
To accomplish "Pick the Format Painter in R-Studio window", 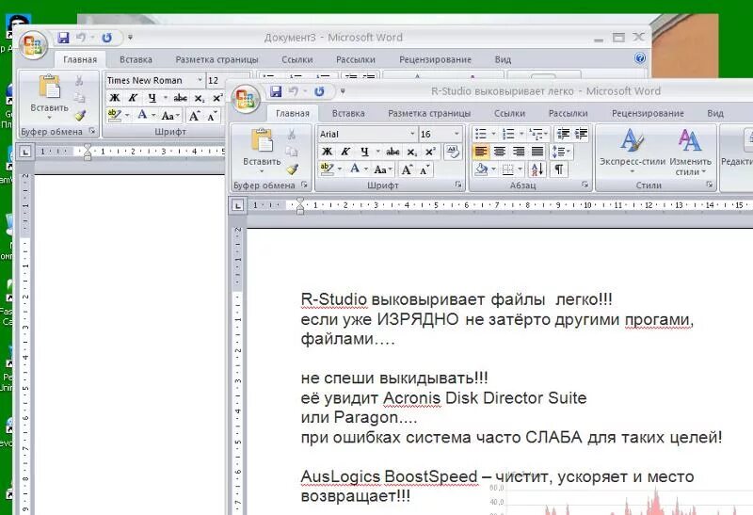I will point(292,169).
